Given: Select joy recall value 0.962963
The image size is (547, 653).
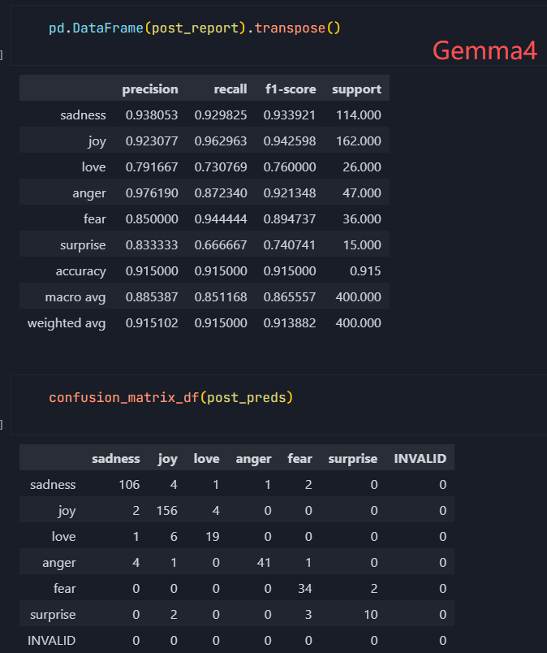Looking at the screenshot, I should click(x=221, y=141).
